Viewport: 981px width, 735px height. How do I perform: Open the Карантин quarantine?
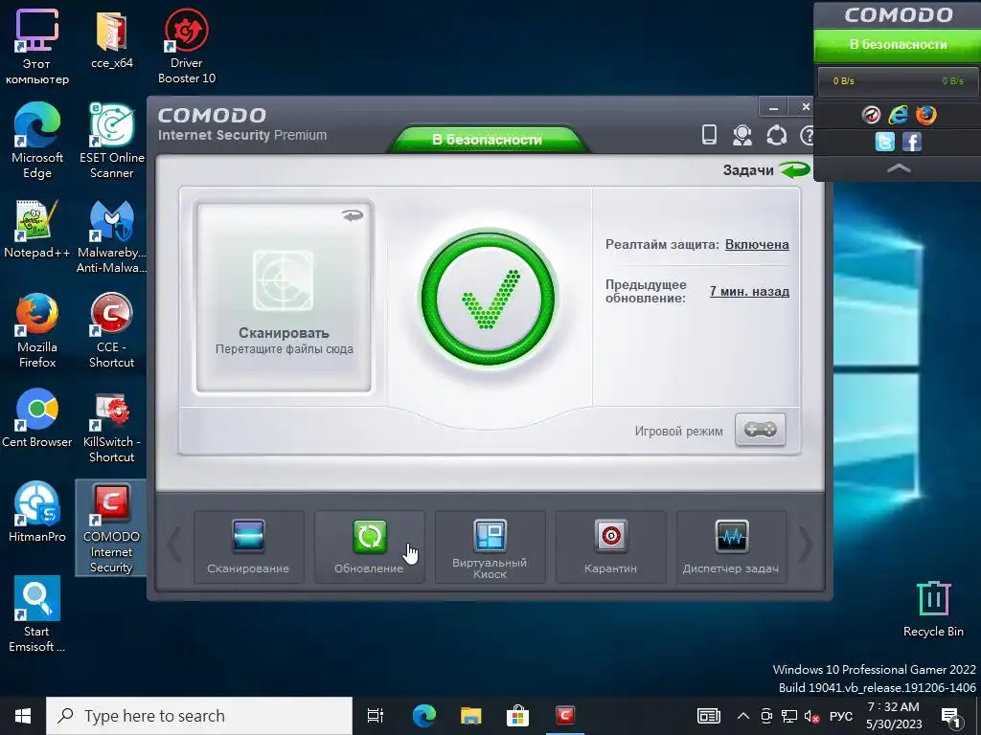tap(610, 546)
